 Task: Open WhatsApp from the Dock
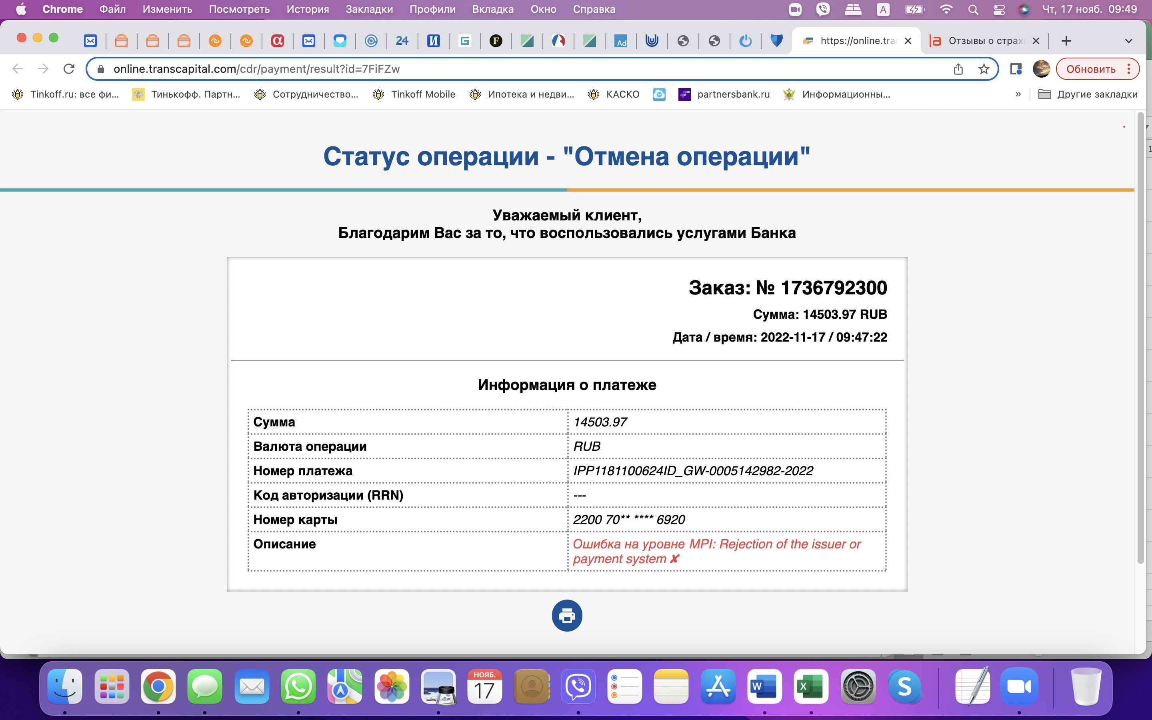298,686
